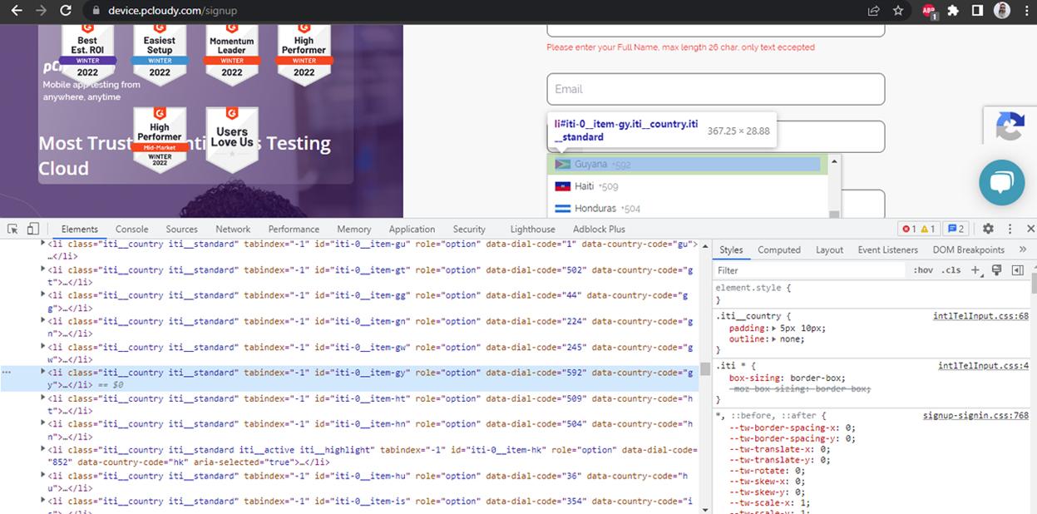Open the Adblock Plus extension icon
Viewport: 1037px width, 514px height.
click(929, 11)
